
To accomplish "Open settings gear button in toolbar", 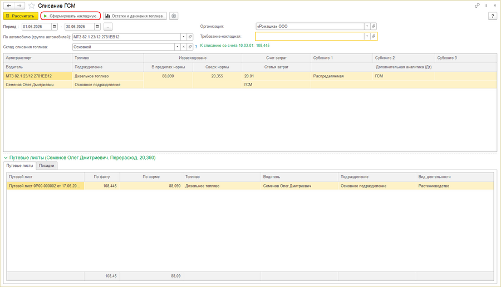I will (x=174, y=16).
